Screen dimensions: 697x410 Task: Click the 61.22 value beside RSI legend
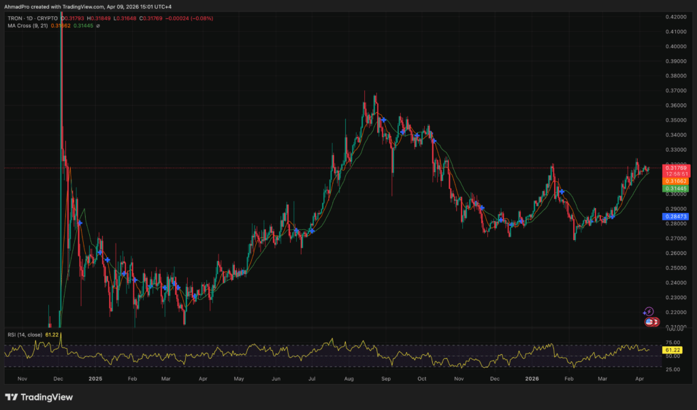point(52,335)
